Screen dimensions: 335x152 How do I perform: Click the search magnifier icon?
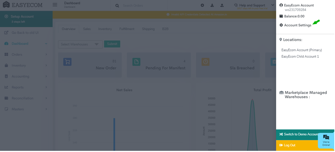coord(117,6)
